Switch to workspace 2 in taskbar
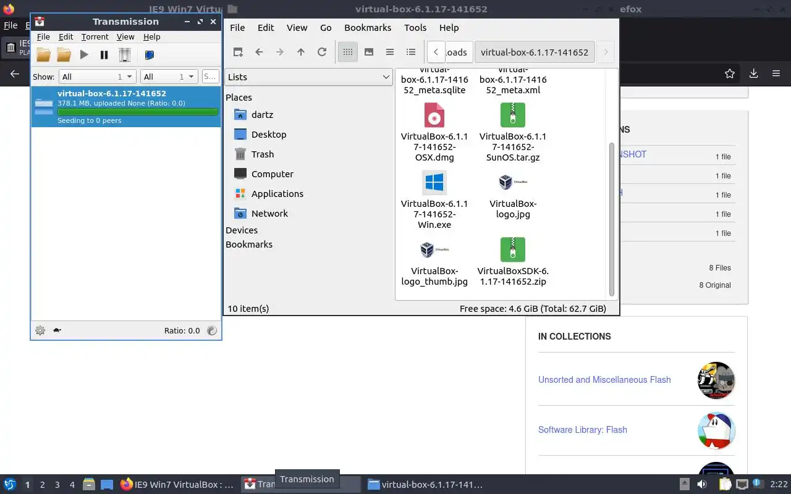This screenshot has width=791, height=494. (x=42, y=485)
